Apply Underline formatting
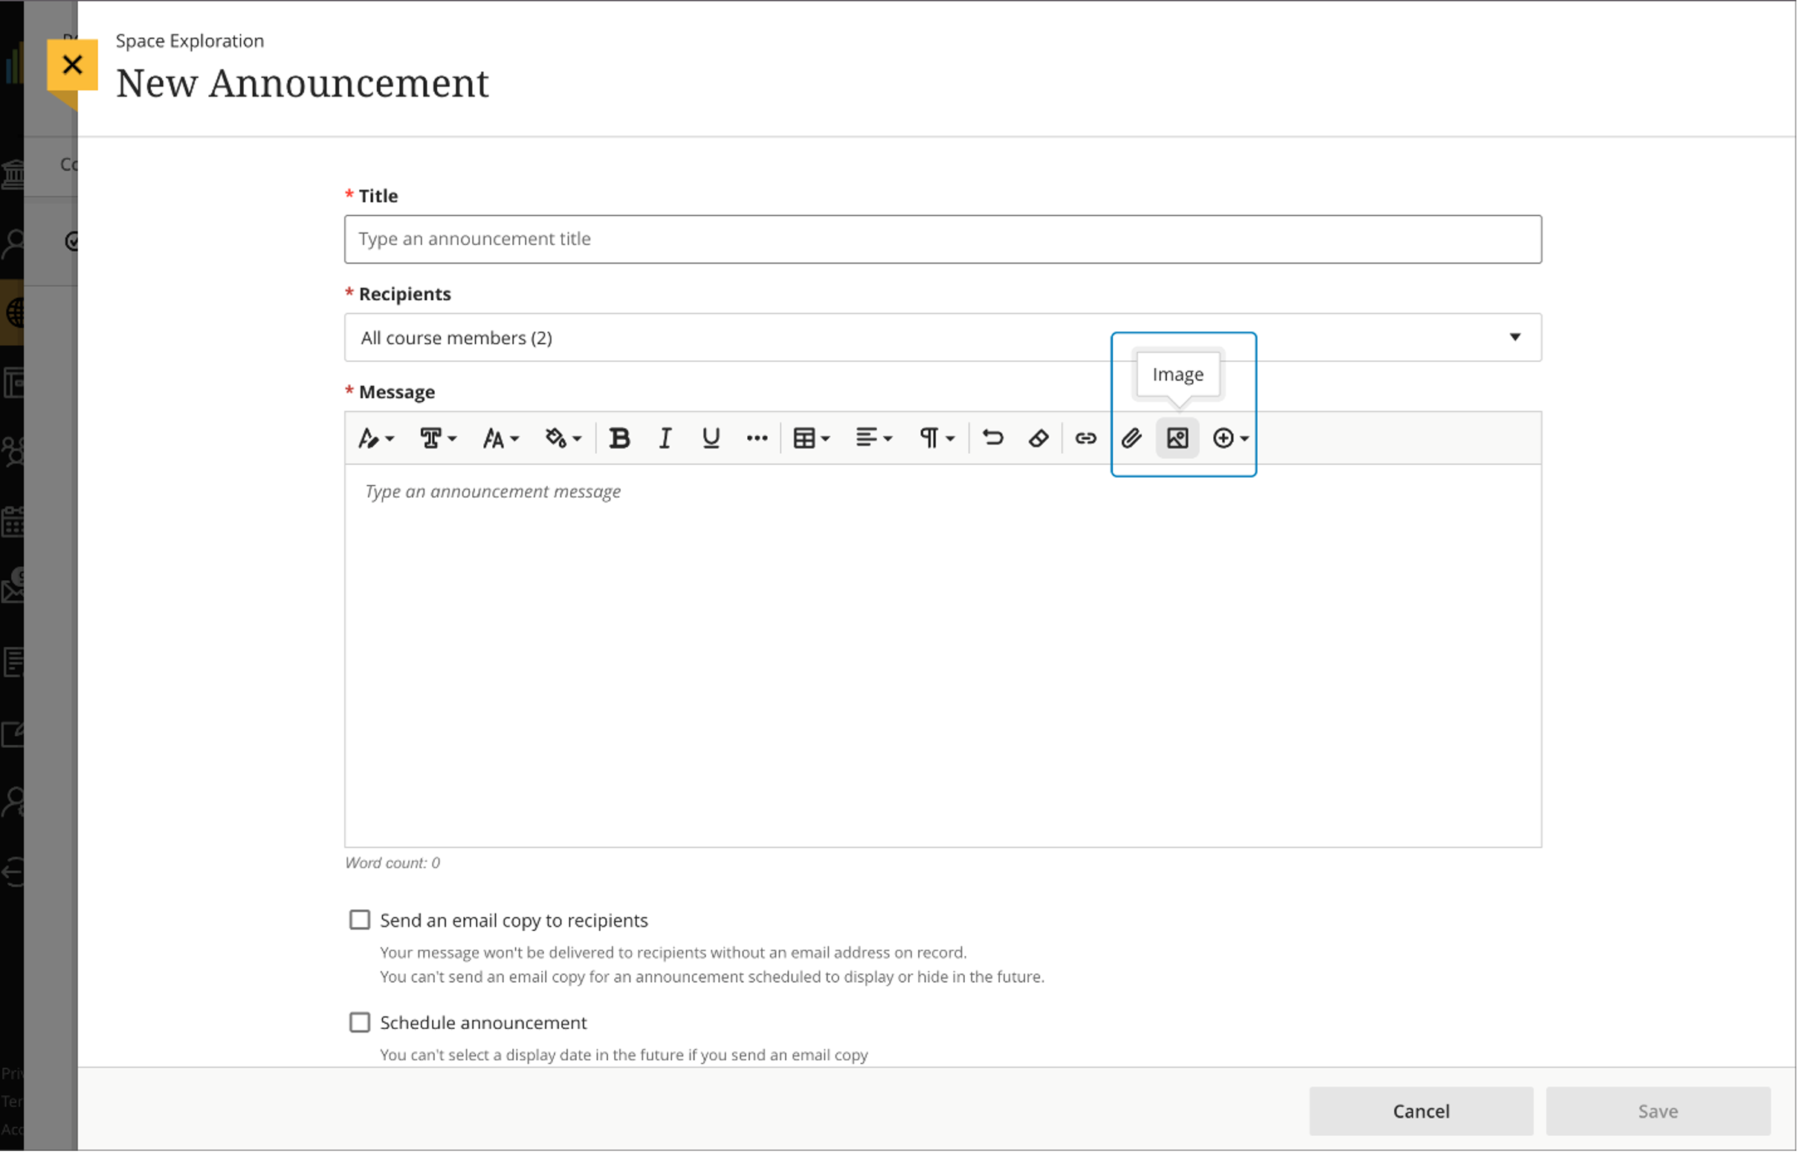Image resolution: width=1799 pixels, height=1153 pixels. click(x=711, y=438)
